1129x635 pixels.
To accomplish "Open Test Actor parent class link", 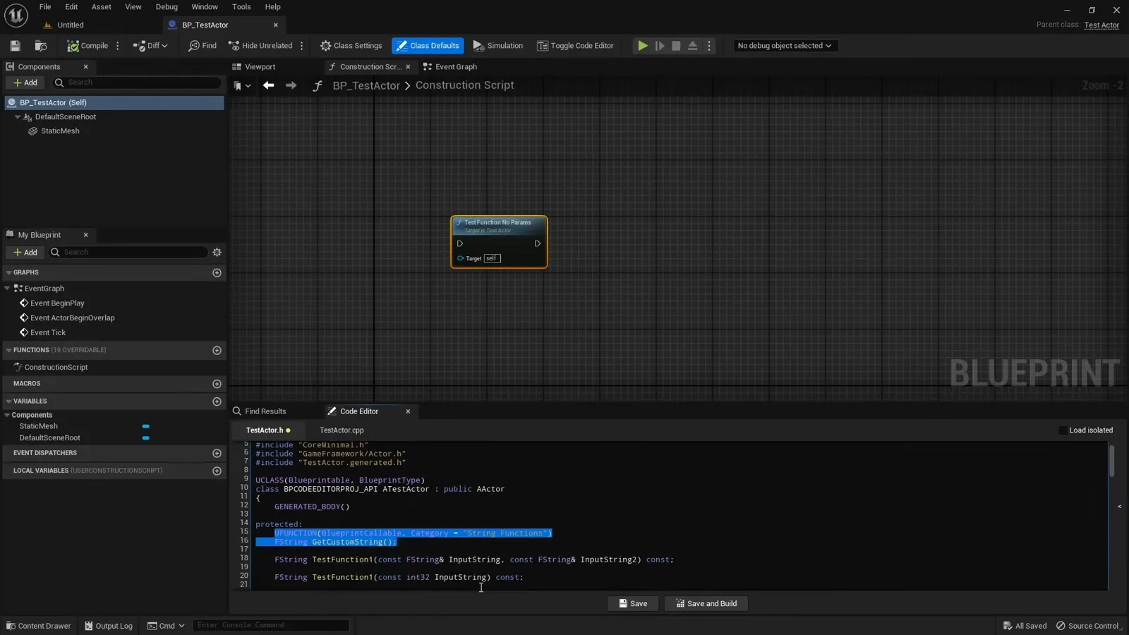I will click(x=1101, y=25).
